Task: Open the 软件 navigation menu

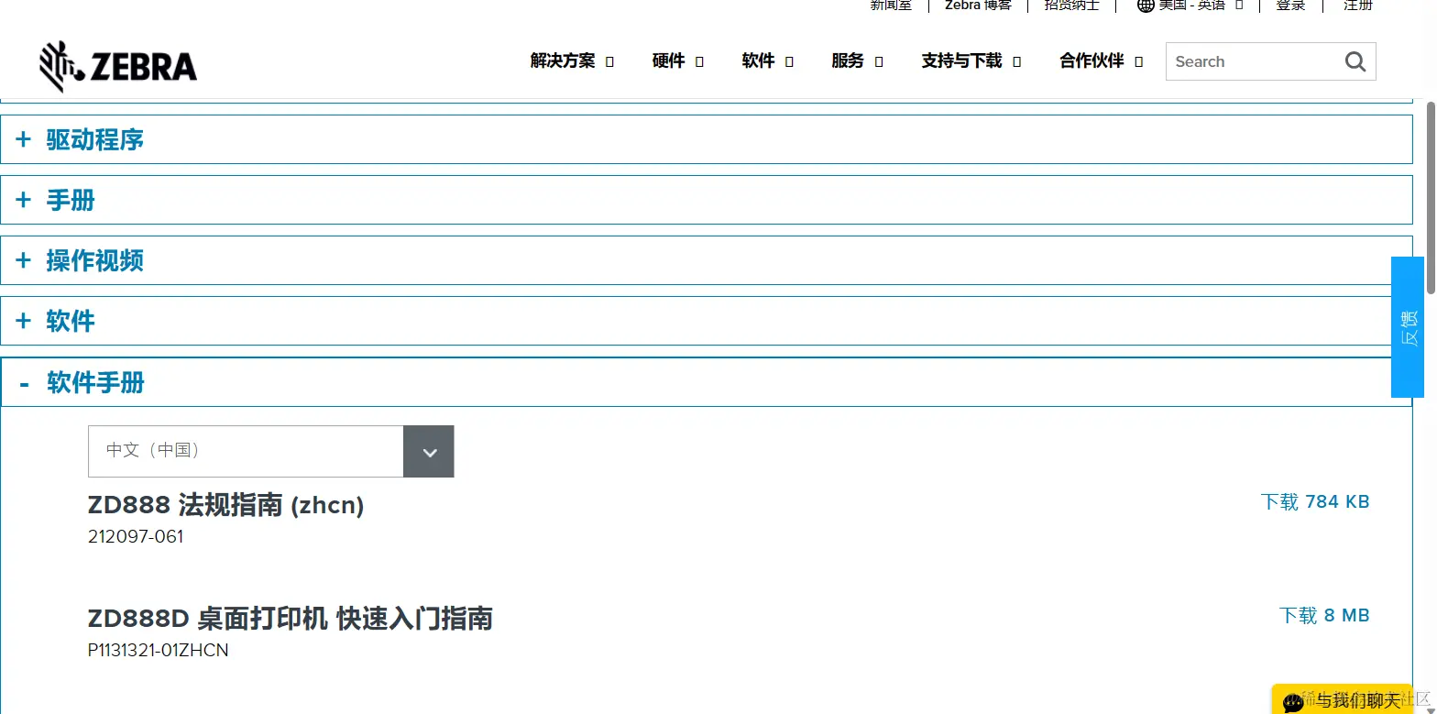Action: [x=768, y=61]
